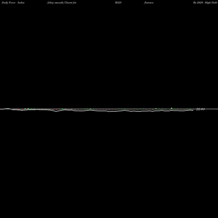Click the "Bs 2028 High Yield" text
The image size is (218, 218).
coord(205,3)
